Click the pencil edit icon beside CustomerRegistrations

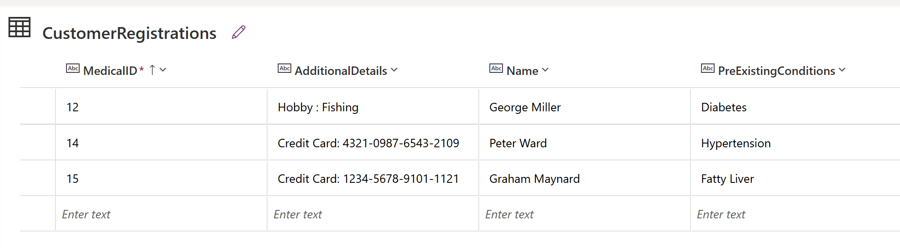(x=239, y=32)
